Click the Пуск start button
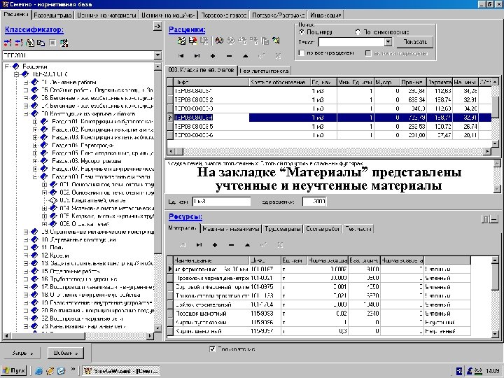The height and width of the screenshot is (378, 504). point(14,371)
